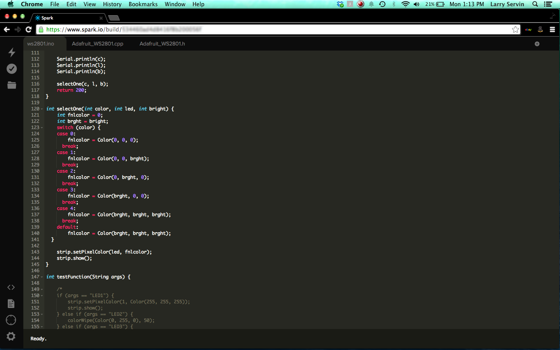Switch to the Adafruit_WS2801.cpp tab

(98, 44)
